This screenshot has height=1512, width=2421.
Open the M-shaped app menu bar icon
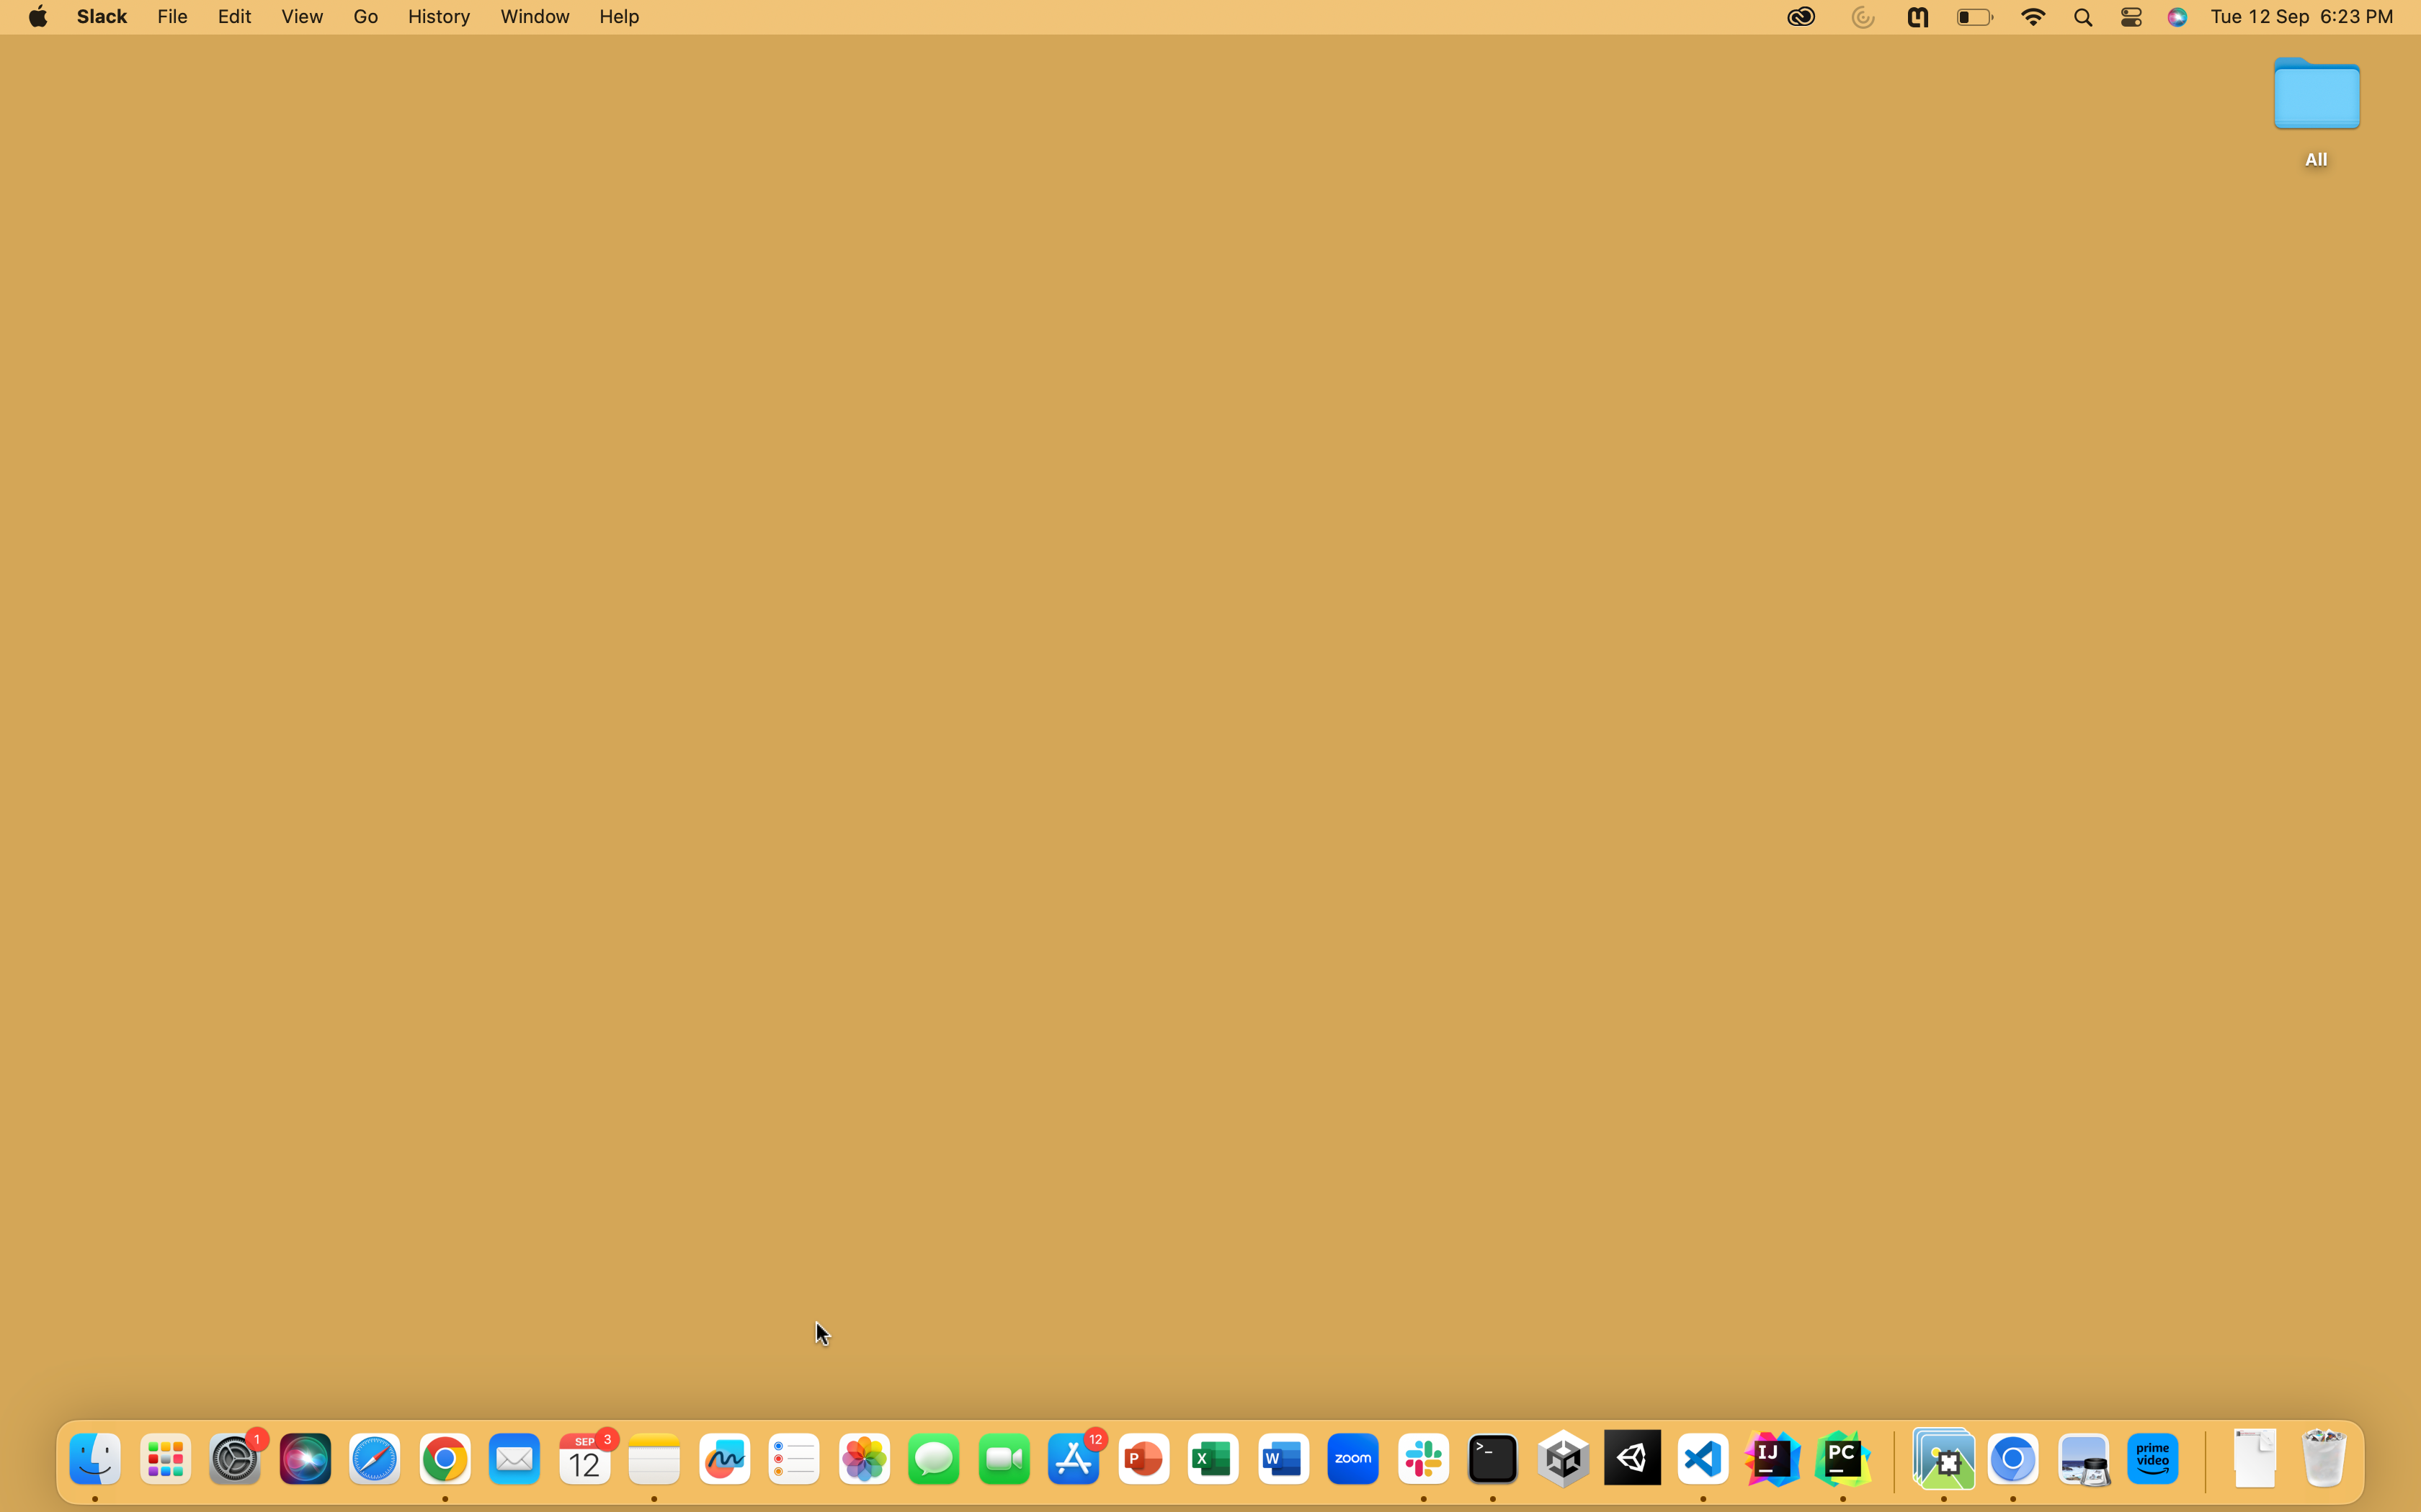(x=1917, y=17)
